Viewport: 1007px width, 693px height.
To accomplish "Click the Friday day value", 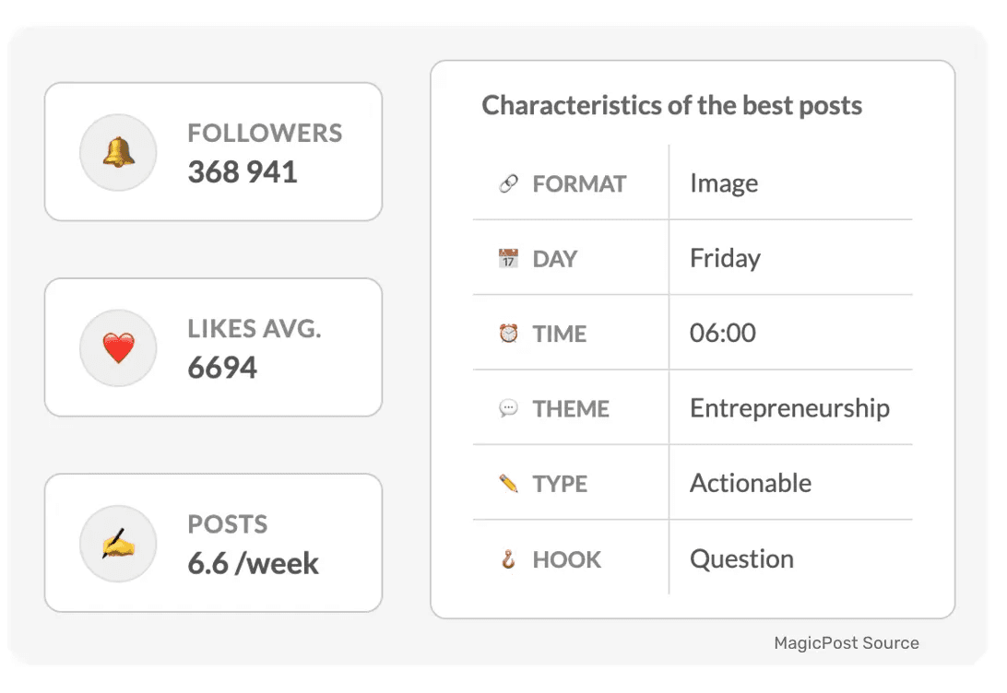I will pos(725,259).
